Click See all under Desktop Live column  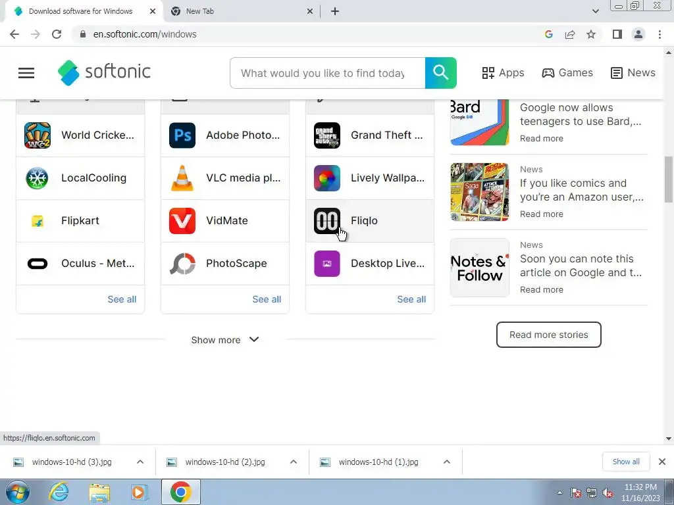[411, 299]
